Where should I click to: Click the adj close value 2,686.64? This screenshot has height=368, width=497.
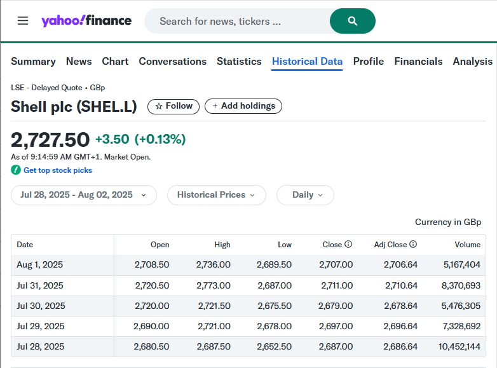coord(400,346)
